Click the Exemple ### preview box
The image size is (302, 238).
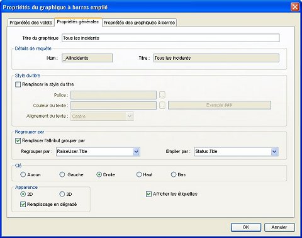[x=220, y=105]
